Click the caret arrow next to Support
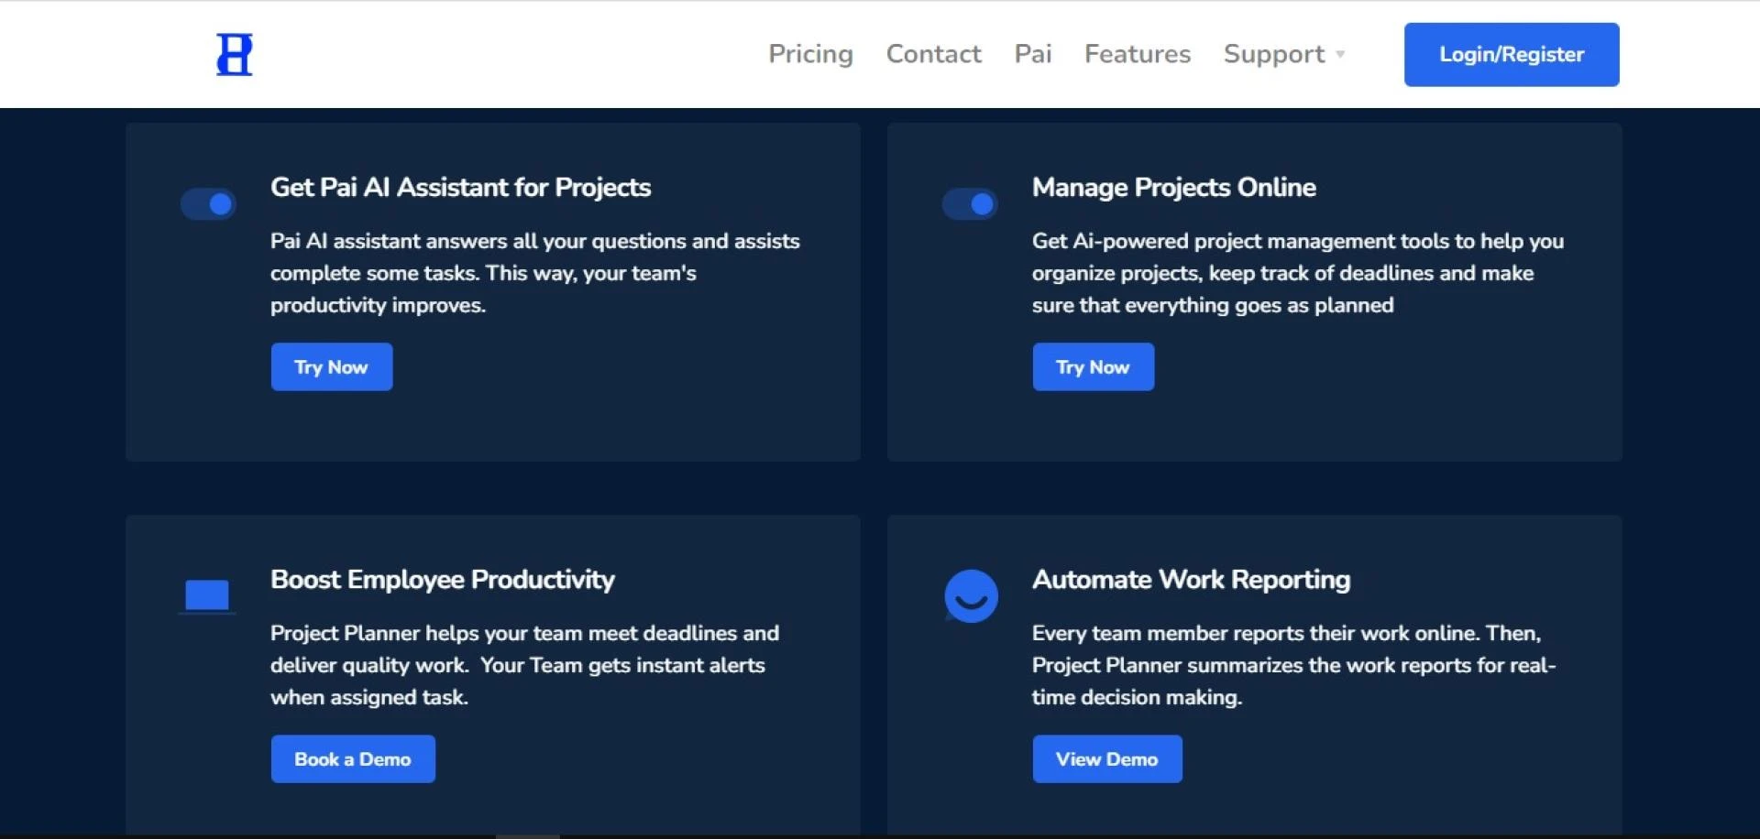The height and width of the screenshot is (839, 1760). click(x=1340, y=55)
